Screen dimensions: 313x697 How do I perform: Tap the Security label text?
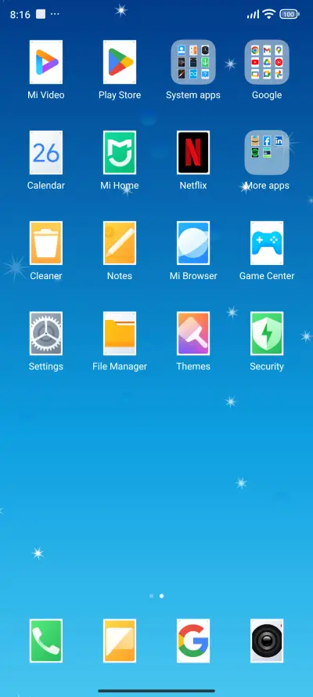pos(267,367)
